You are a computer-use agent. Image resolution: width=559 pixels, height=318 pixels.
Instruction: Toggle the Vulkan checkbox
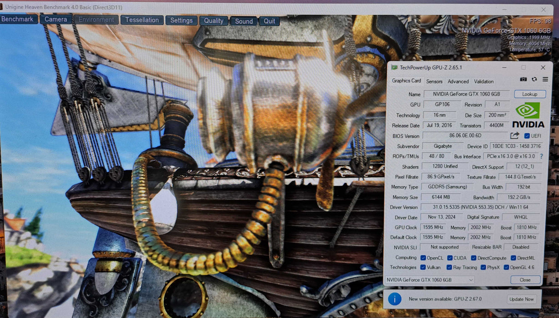[x=423, y=267]
